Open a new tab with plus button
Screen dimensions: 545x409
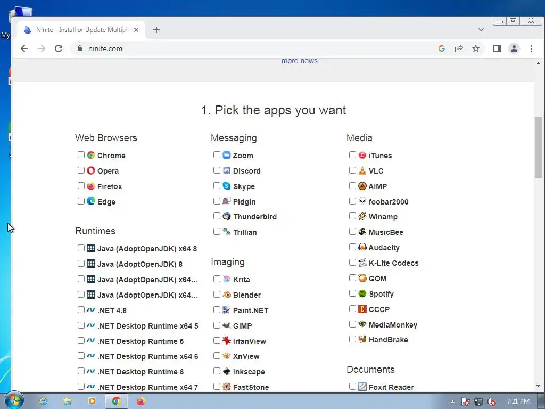click(x=156, y=30)
